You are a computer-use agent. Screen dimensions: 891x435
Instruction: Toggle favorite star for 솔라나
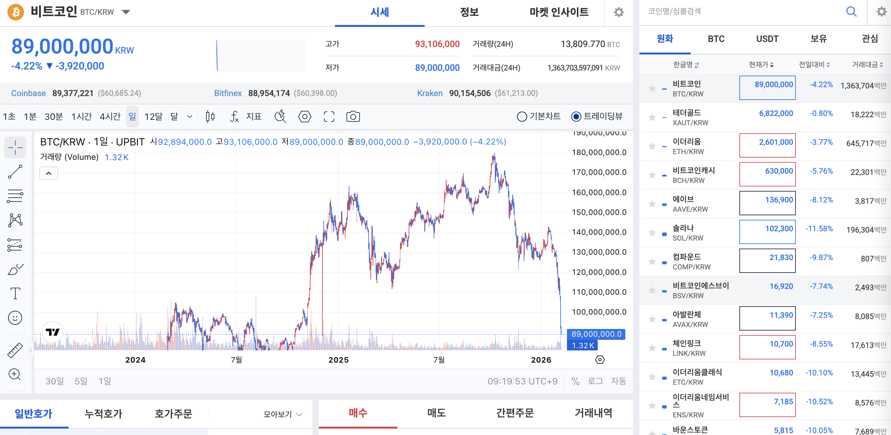(x=652, y=233)
